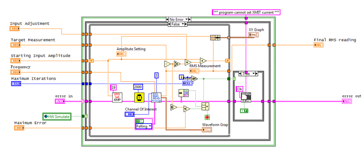Viewport: 364px width, 164px height.
Task: Select the red loop stop terminal
Action: click(x=207, y=117)
